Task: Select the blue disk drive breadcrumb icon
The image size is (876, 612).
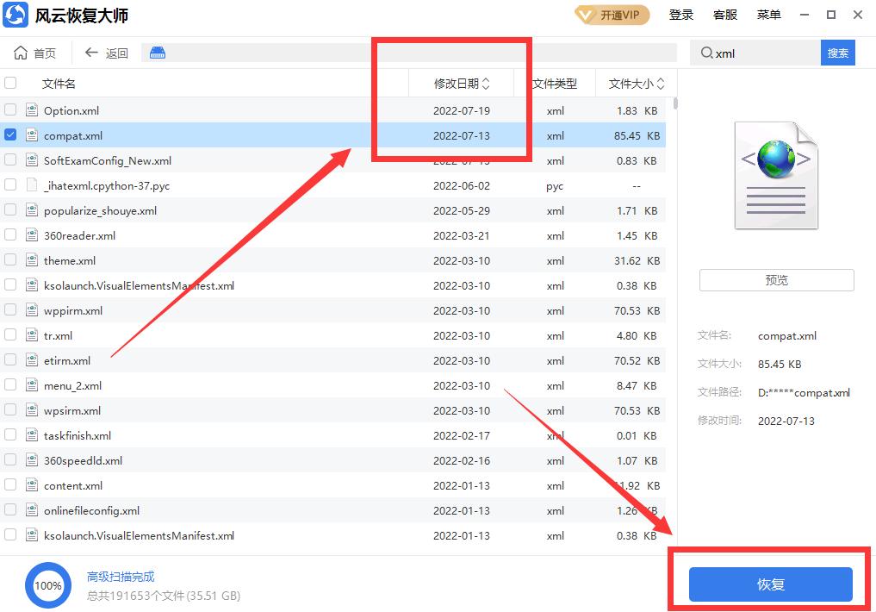Action: [158, 52]
